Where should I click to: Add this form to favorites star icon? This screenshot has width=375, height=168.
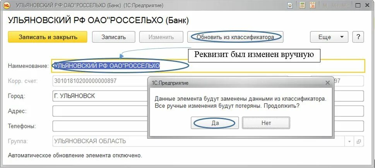pyautogui.click(x=290, y=6)
